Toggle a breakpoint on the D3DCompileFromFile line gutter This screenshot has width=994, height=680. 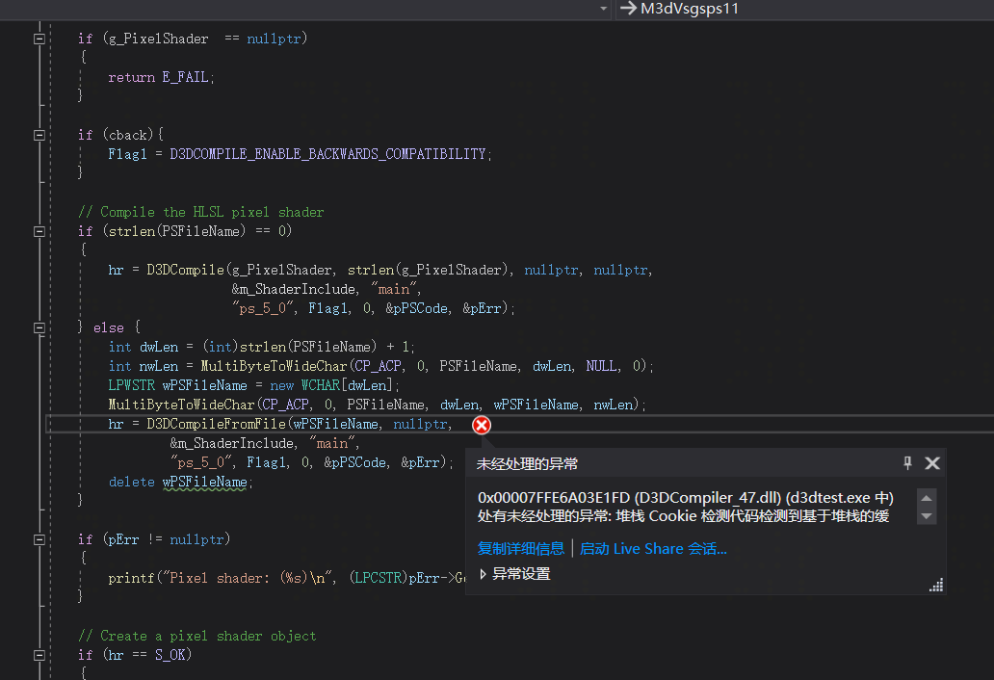click(14, 424)
